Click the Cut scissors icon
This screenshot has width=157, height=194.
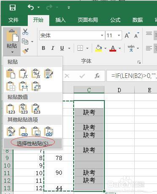click(25, 32)
